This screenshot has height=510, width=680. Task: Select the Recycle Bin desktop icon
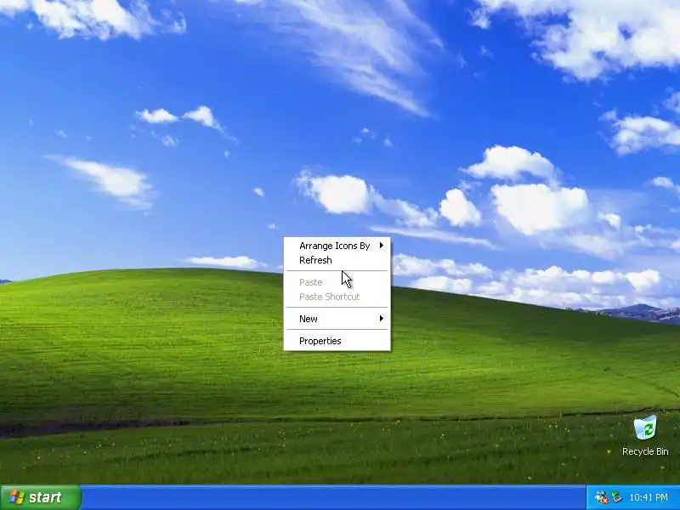point(645,436)
